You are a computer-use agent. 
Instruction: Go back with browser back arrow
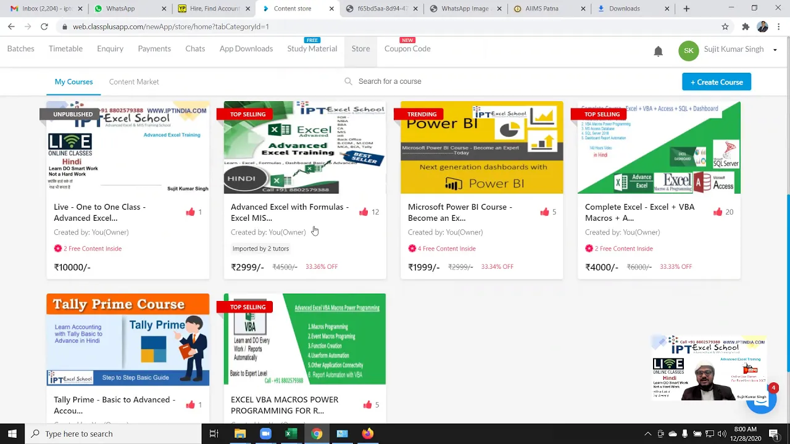click(11, 27)
